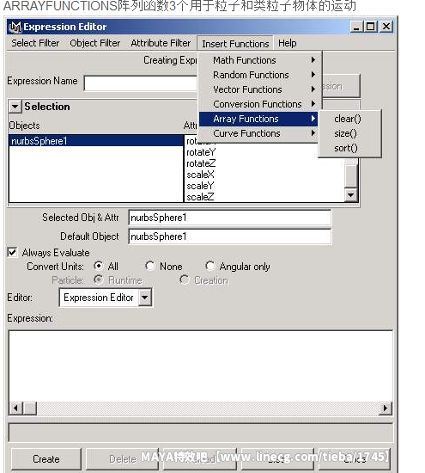425x473 pixels.
Task: Click the Maya logo icon in title bar
Action: click(15, 27)
